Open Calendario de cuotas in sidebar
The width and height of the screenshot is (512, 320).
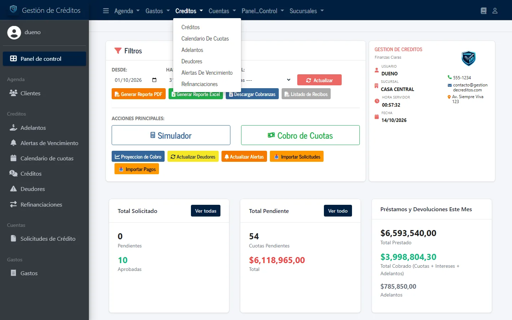tap(44, 158)
